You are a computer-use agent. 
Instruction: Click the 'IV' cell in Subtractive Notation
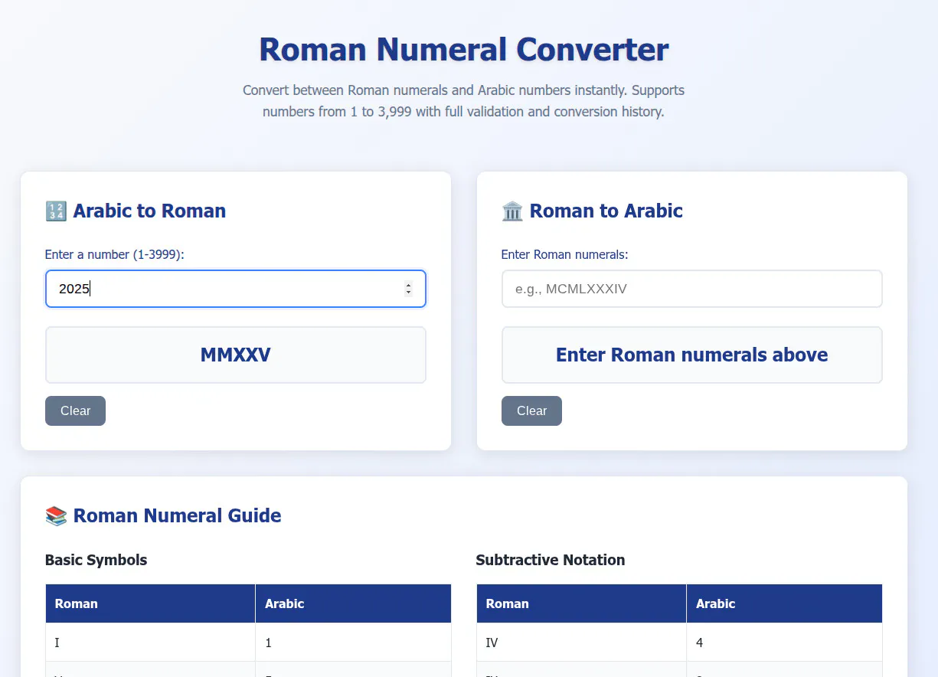click(x=582, y=643)
